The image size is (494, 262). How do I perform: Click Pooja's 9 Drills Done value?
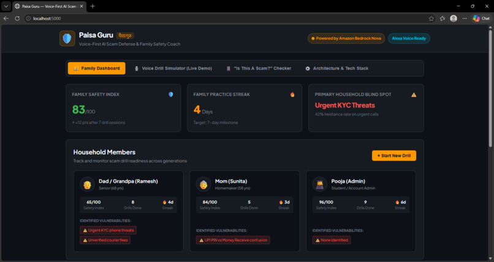coord(365,202)
